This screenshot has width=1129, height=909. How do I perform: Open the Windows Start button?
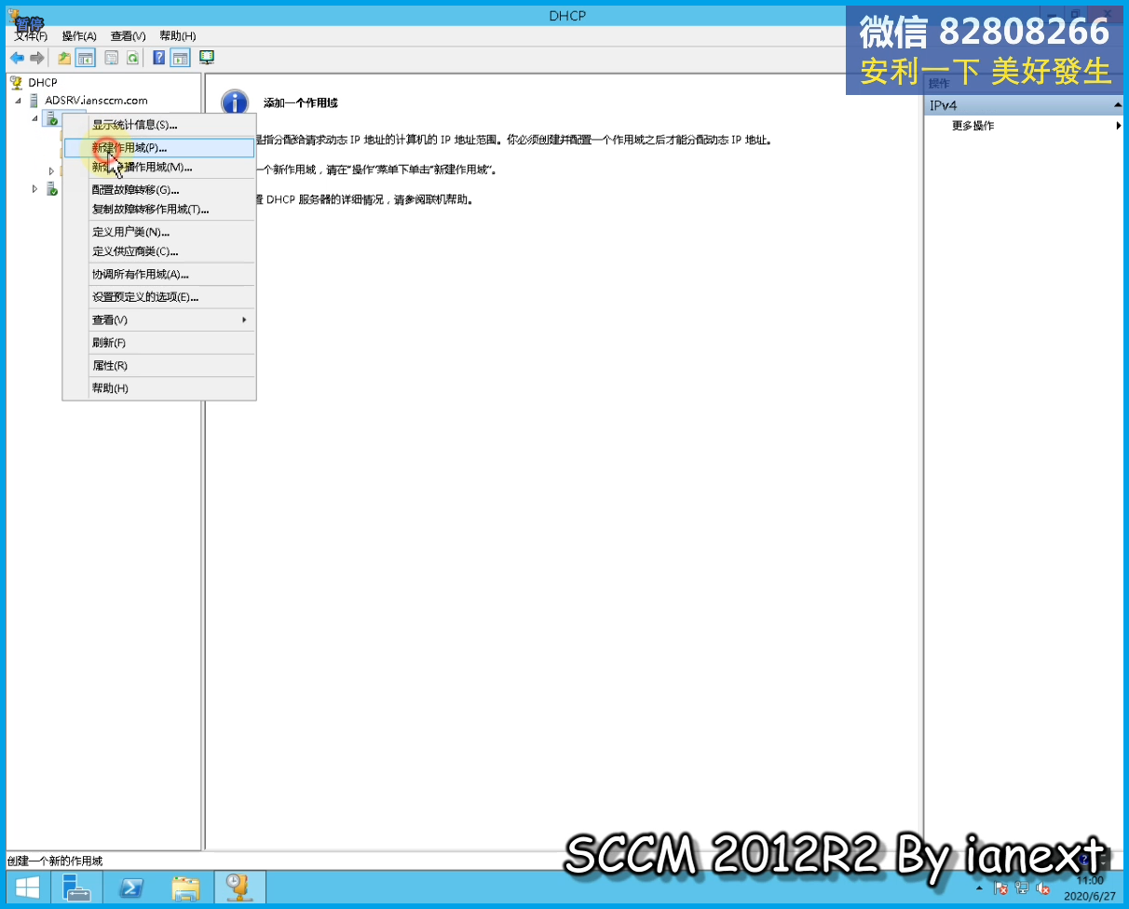click(26, 888)
